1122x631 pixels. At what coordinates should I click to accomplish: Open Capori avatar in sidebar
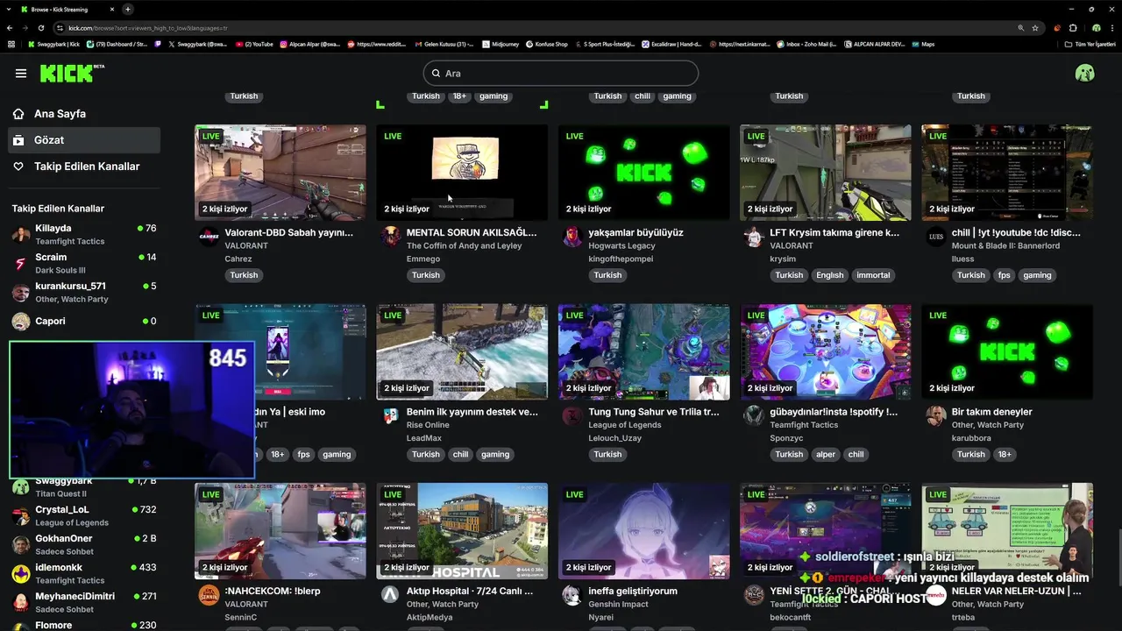21,322
